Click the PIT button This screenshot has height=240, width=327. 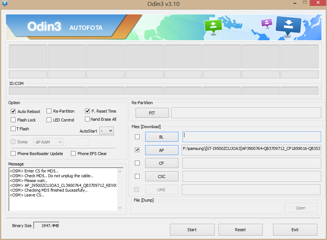pyautogui.click(x=152, y=113)
